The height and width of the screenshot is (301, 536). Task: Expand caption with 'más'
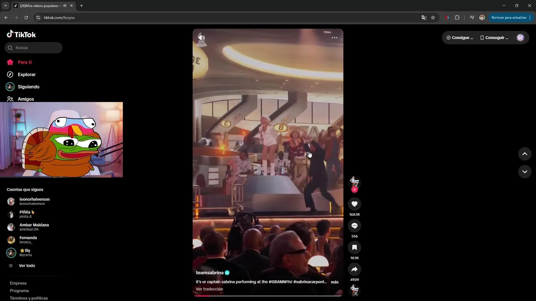click(335, 282)
